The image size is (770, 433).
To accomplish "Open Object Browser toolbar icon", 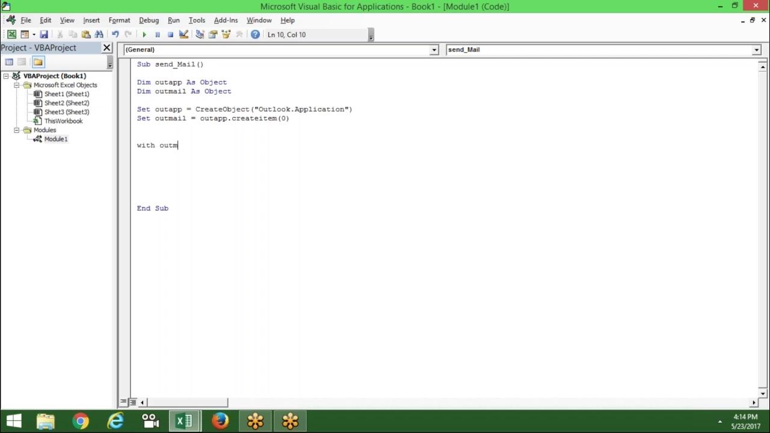I will tap(226, 35).
